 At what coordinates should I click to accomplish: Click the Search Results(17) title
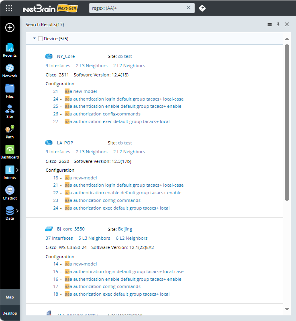[x=45, y=25]
